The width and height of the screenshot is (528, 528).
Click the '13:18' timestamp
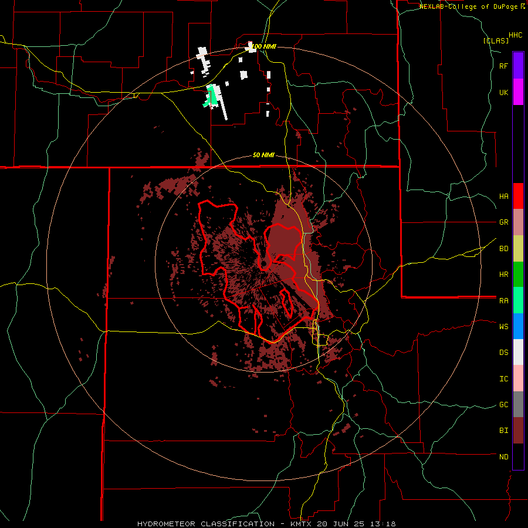point(382,524)
